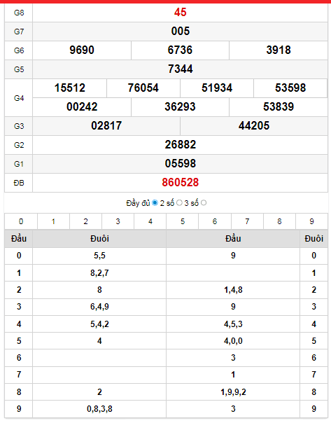Click the G3 number 44205
The height and width of the screenshot is (423, 331).
254,126
